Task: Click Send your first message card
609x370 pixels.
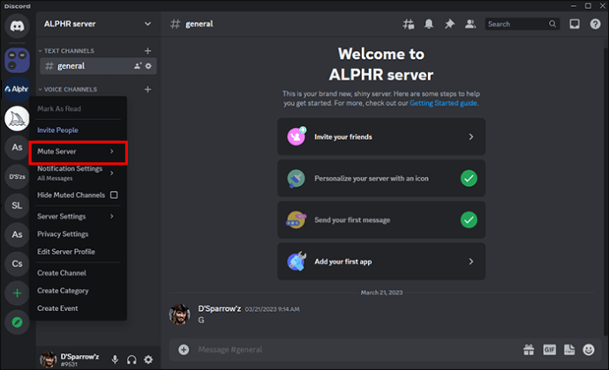Action: (x=381, y=220)
